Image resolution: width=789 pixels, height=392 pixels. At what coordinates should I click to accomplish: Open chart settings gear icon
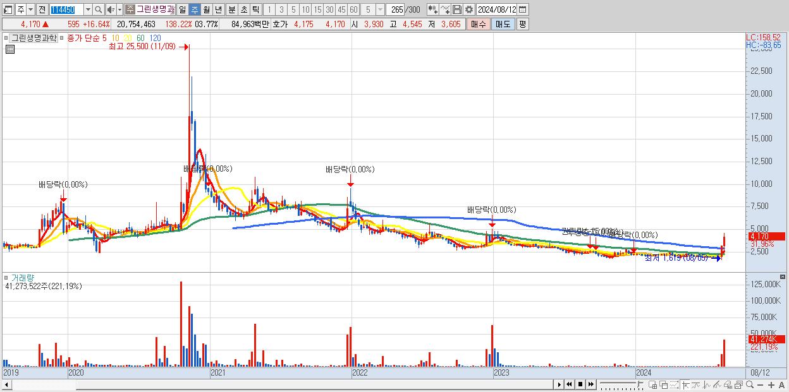469,9
